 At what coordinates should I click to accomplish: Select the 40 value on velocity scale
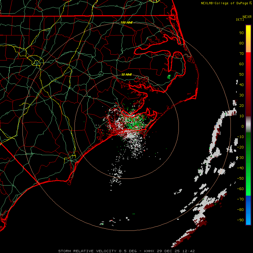[241, 85]
